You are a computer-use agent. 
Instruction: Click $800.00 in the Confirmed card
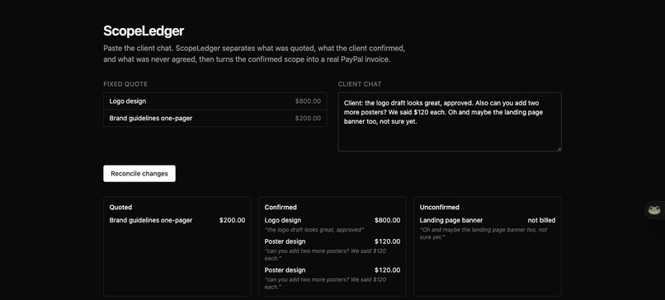387,220
